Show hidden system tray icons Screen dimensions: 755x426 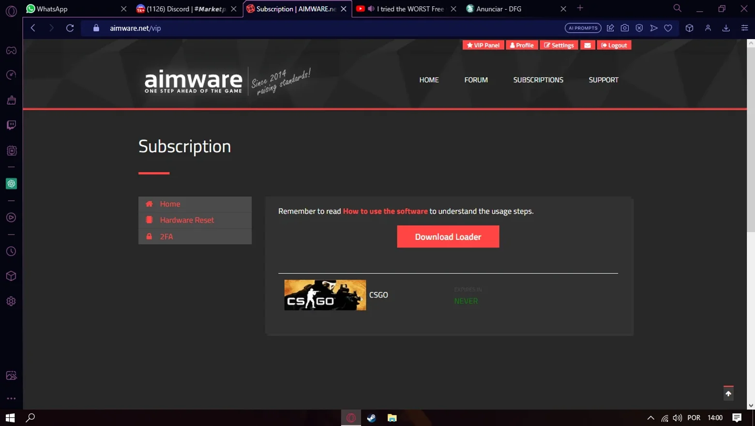coord(650,418)
